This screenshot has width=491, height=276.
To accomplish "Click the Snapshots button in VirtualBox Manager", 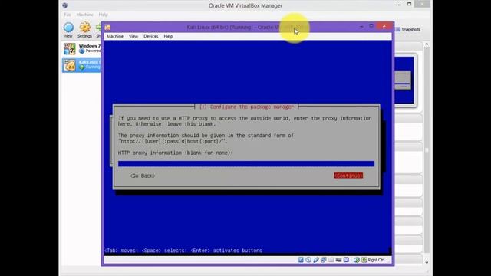I will tap(407, 29).
